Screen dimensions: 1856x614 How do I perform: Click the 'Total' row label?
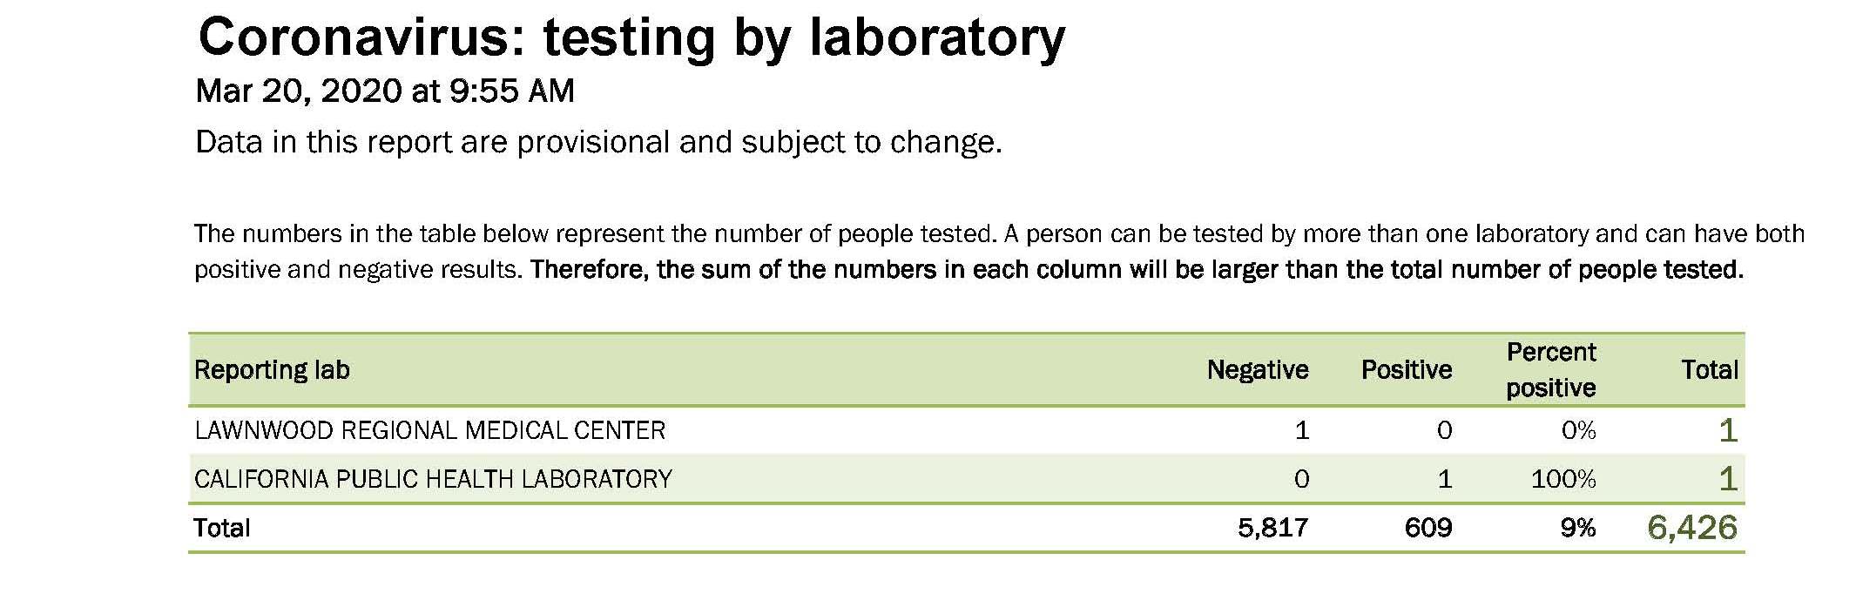pyautogui.click(x=222, y=528)
